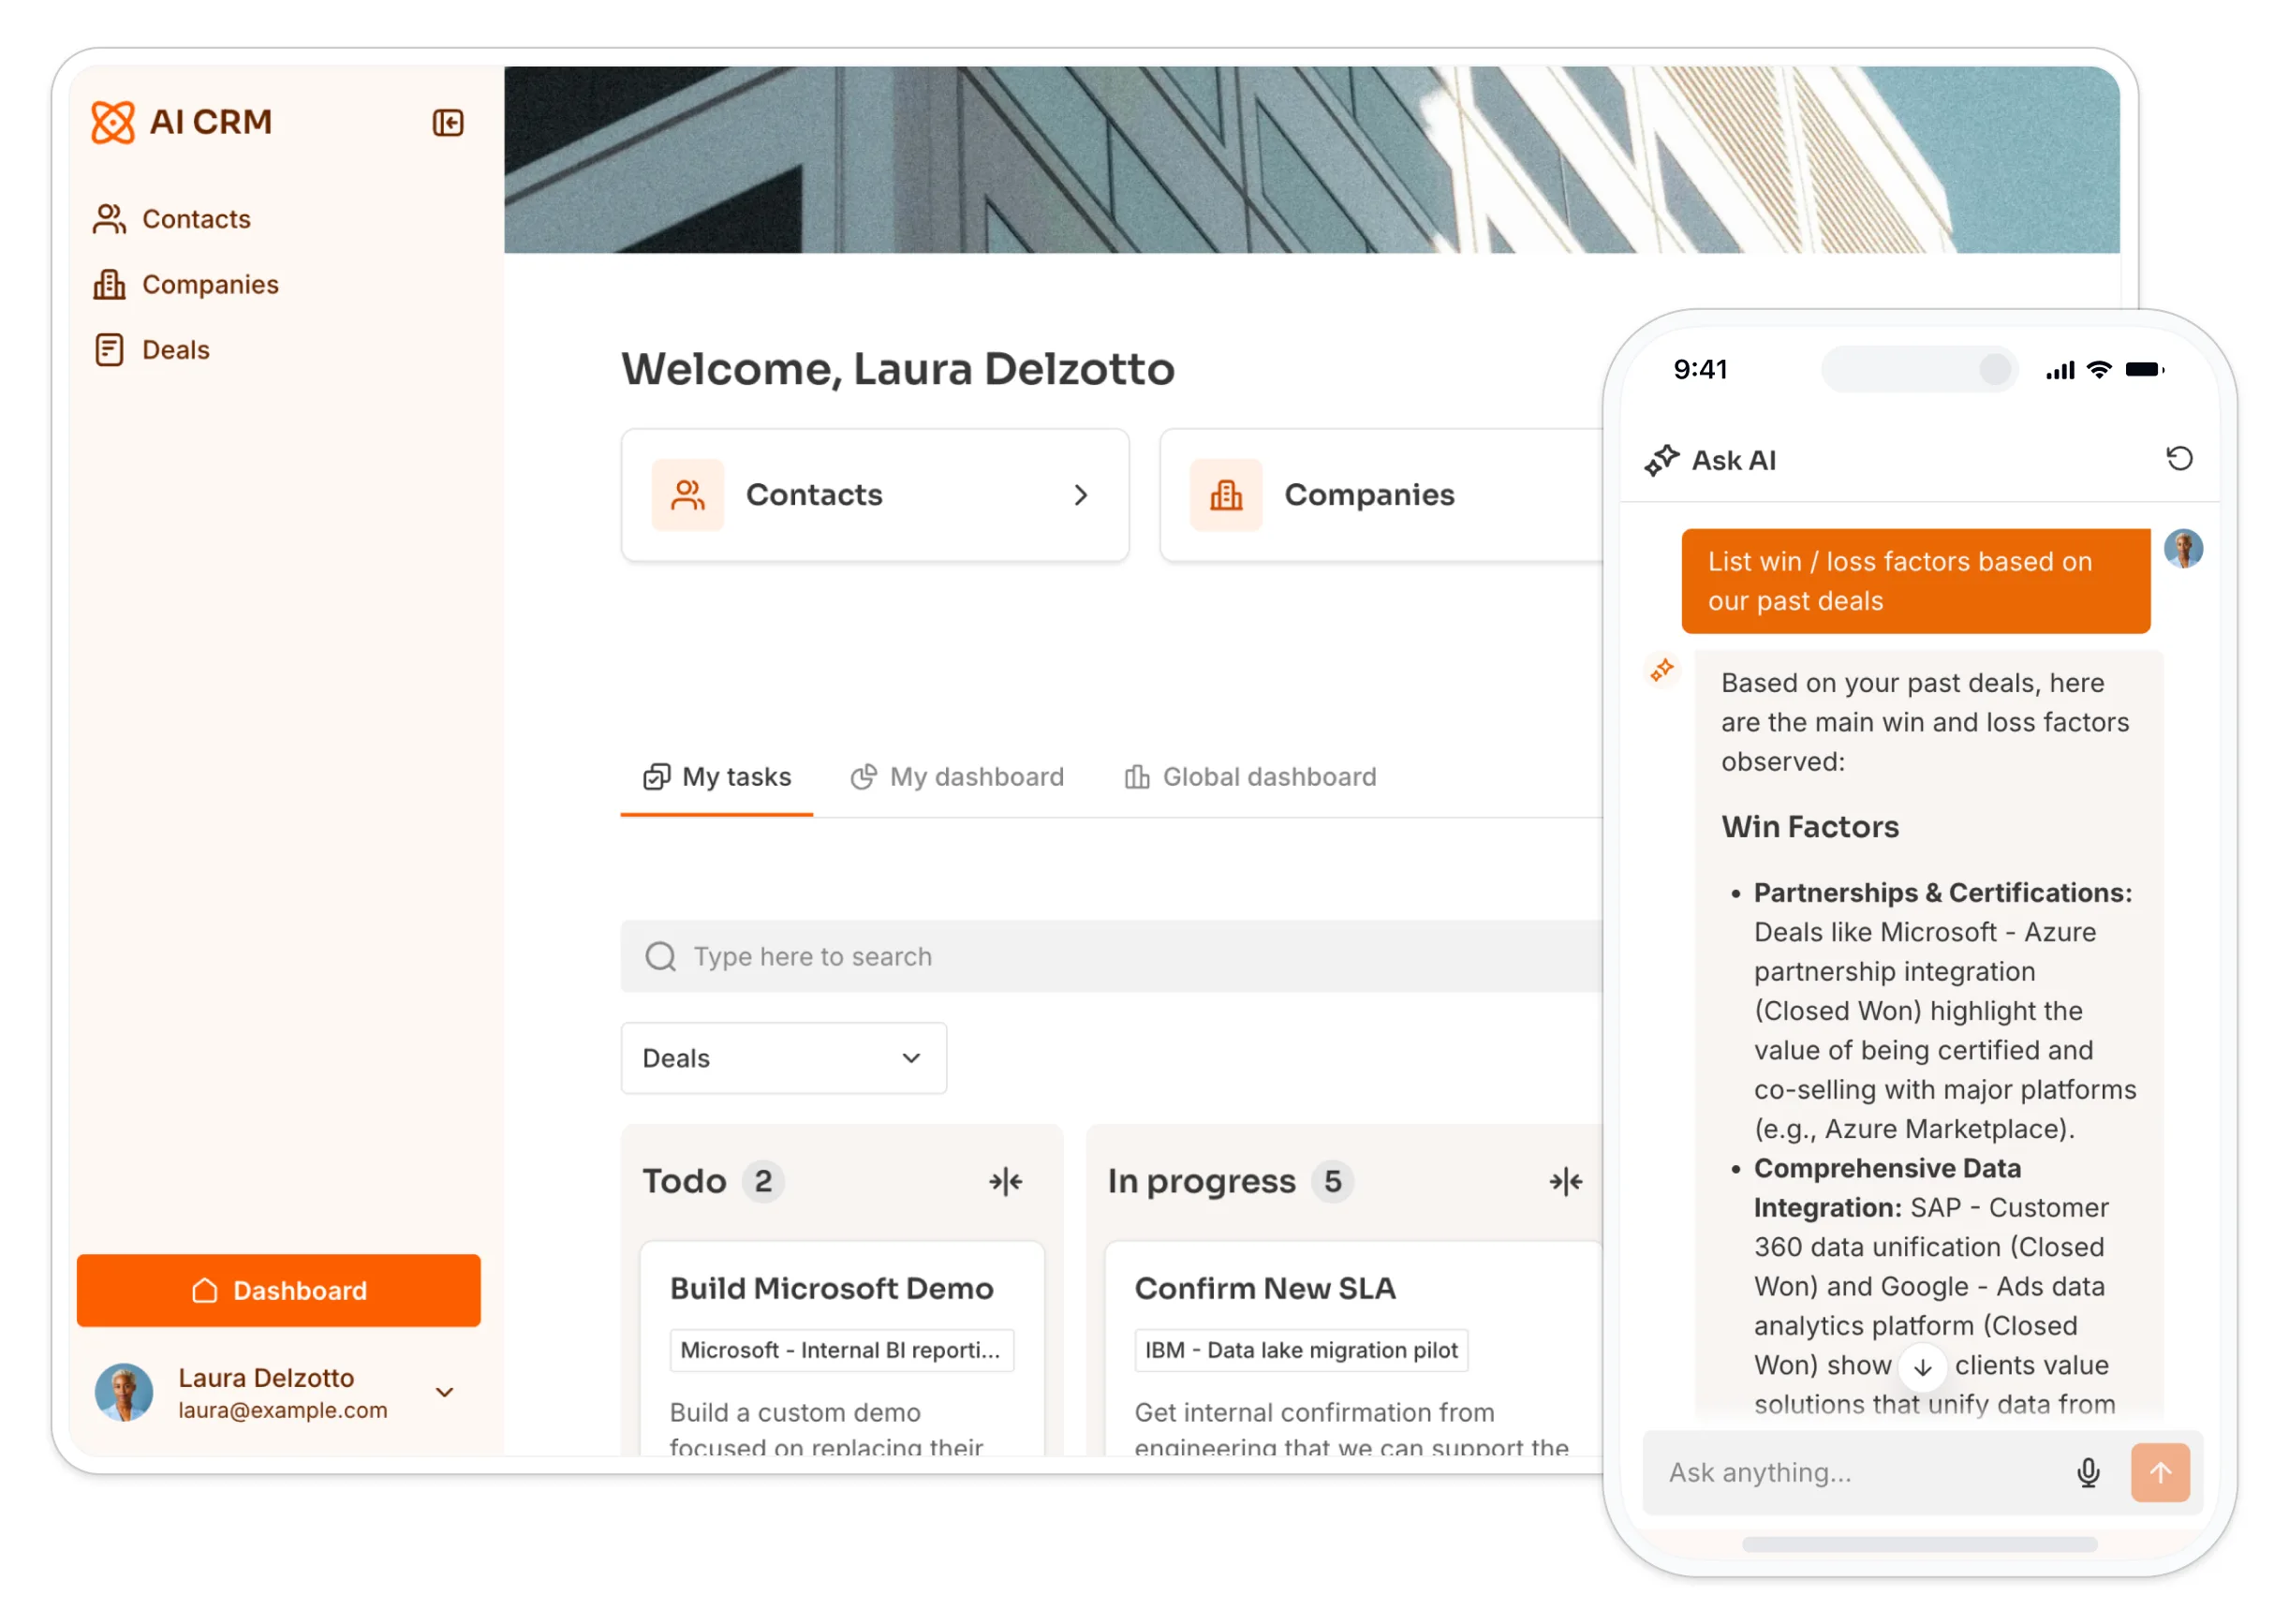Switch to the My dashboard tab
This screenshot has width=2289, height=1624.
pos(958,777)
